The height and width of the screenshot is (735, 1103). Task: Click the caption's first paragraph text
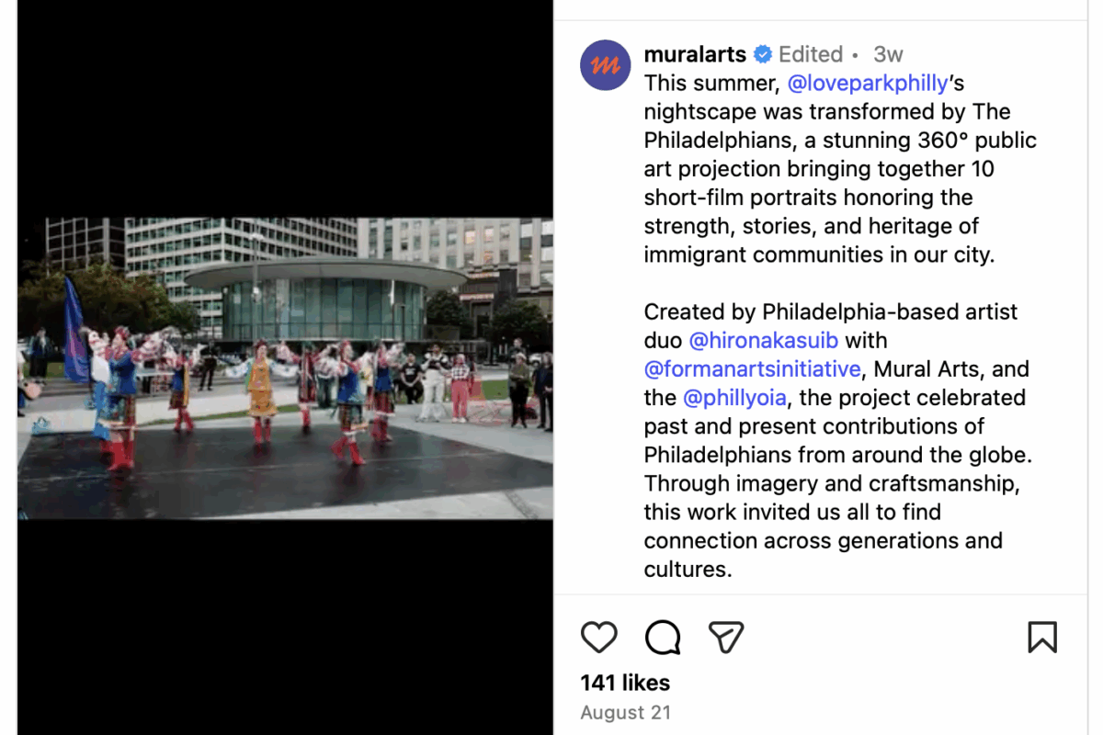coord(840,169)
